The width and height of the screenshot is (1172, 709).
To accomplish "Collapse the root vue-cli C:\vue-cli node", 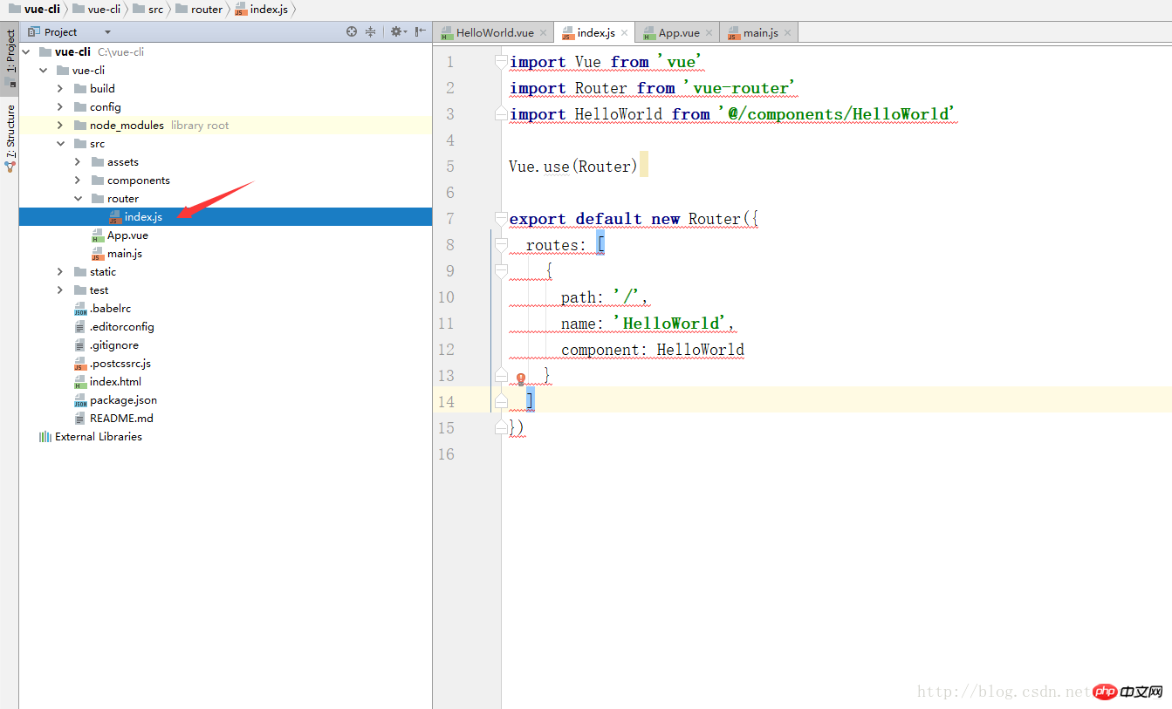I will click(25, 51).
